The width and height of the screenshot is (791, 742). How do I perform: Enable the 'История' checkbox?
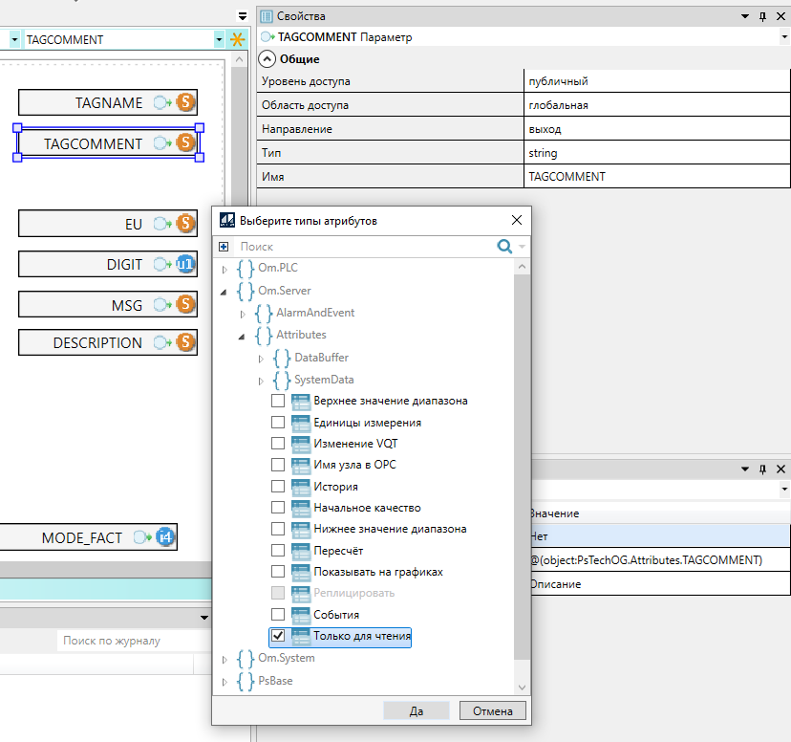pyautogui.click(x=278, y=487)
